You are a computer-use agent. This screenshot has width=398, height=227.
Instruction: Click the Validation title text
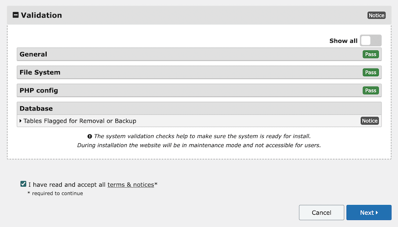point(41,15)
